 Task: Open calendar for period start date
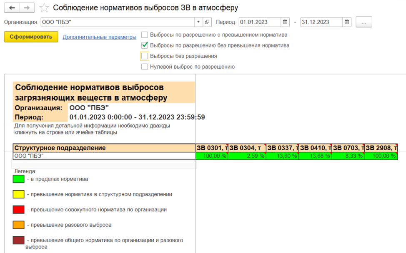pyautogui.click(x=285, y=22)
